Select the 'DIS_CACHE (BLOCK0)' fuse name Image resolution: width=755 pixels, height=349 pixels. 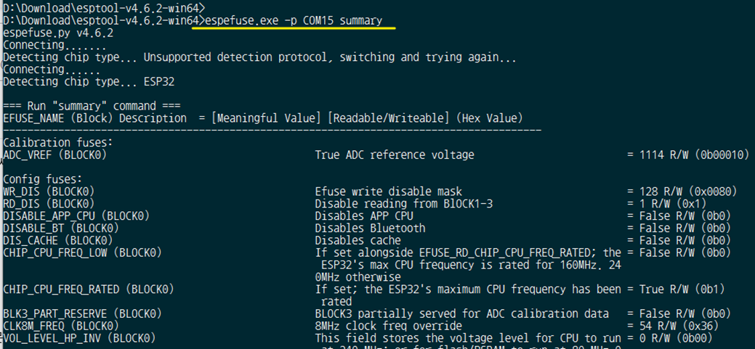point(57,240)
